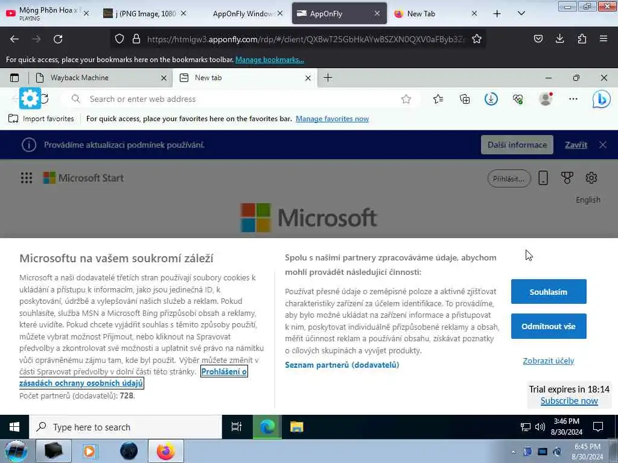Open Microsoft Start app launcher grid
The width and height of the screenshot is (618, 463).
[27, 178]
